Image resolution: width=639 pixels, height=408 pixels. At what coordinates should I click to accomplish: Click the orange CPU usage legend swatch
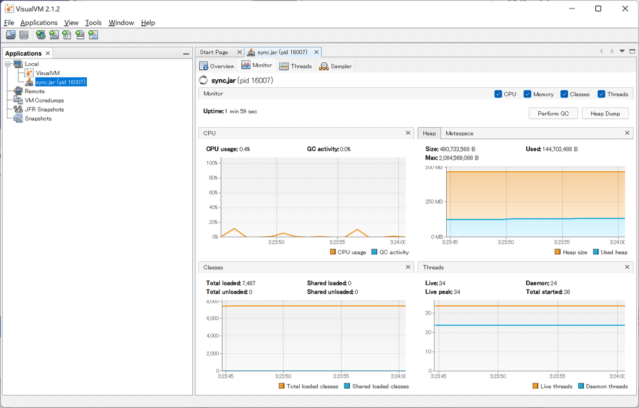click(x=333, y=252)
